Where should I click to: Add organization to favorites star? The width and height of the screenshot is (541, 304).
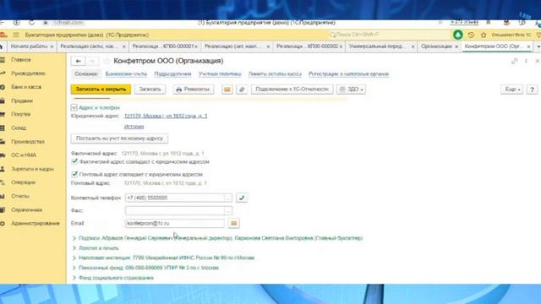tap(107, 61)
